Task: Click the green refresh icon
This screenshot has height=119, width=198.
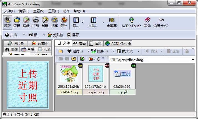Action: pyautogui.click(x=82, y=59)
